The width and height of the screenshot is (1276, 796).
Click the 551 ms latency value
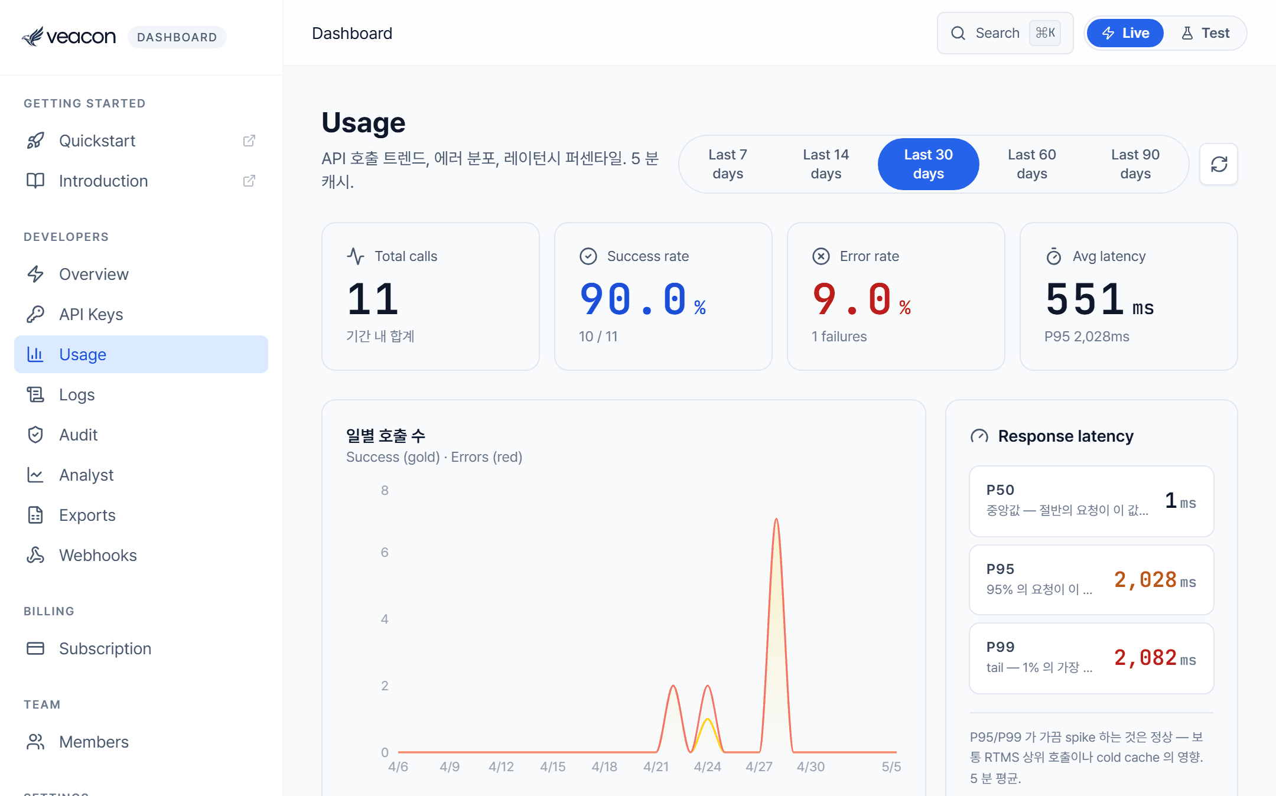(1099, 299)
